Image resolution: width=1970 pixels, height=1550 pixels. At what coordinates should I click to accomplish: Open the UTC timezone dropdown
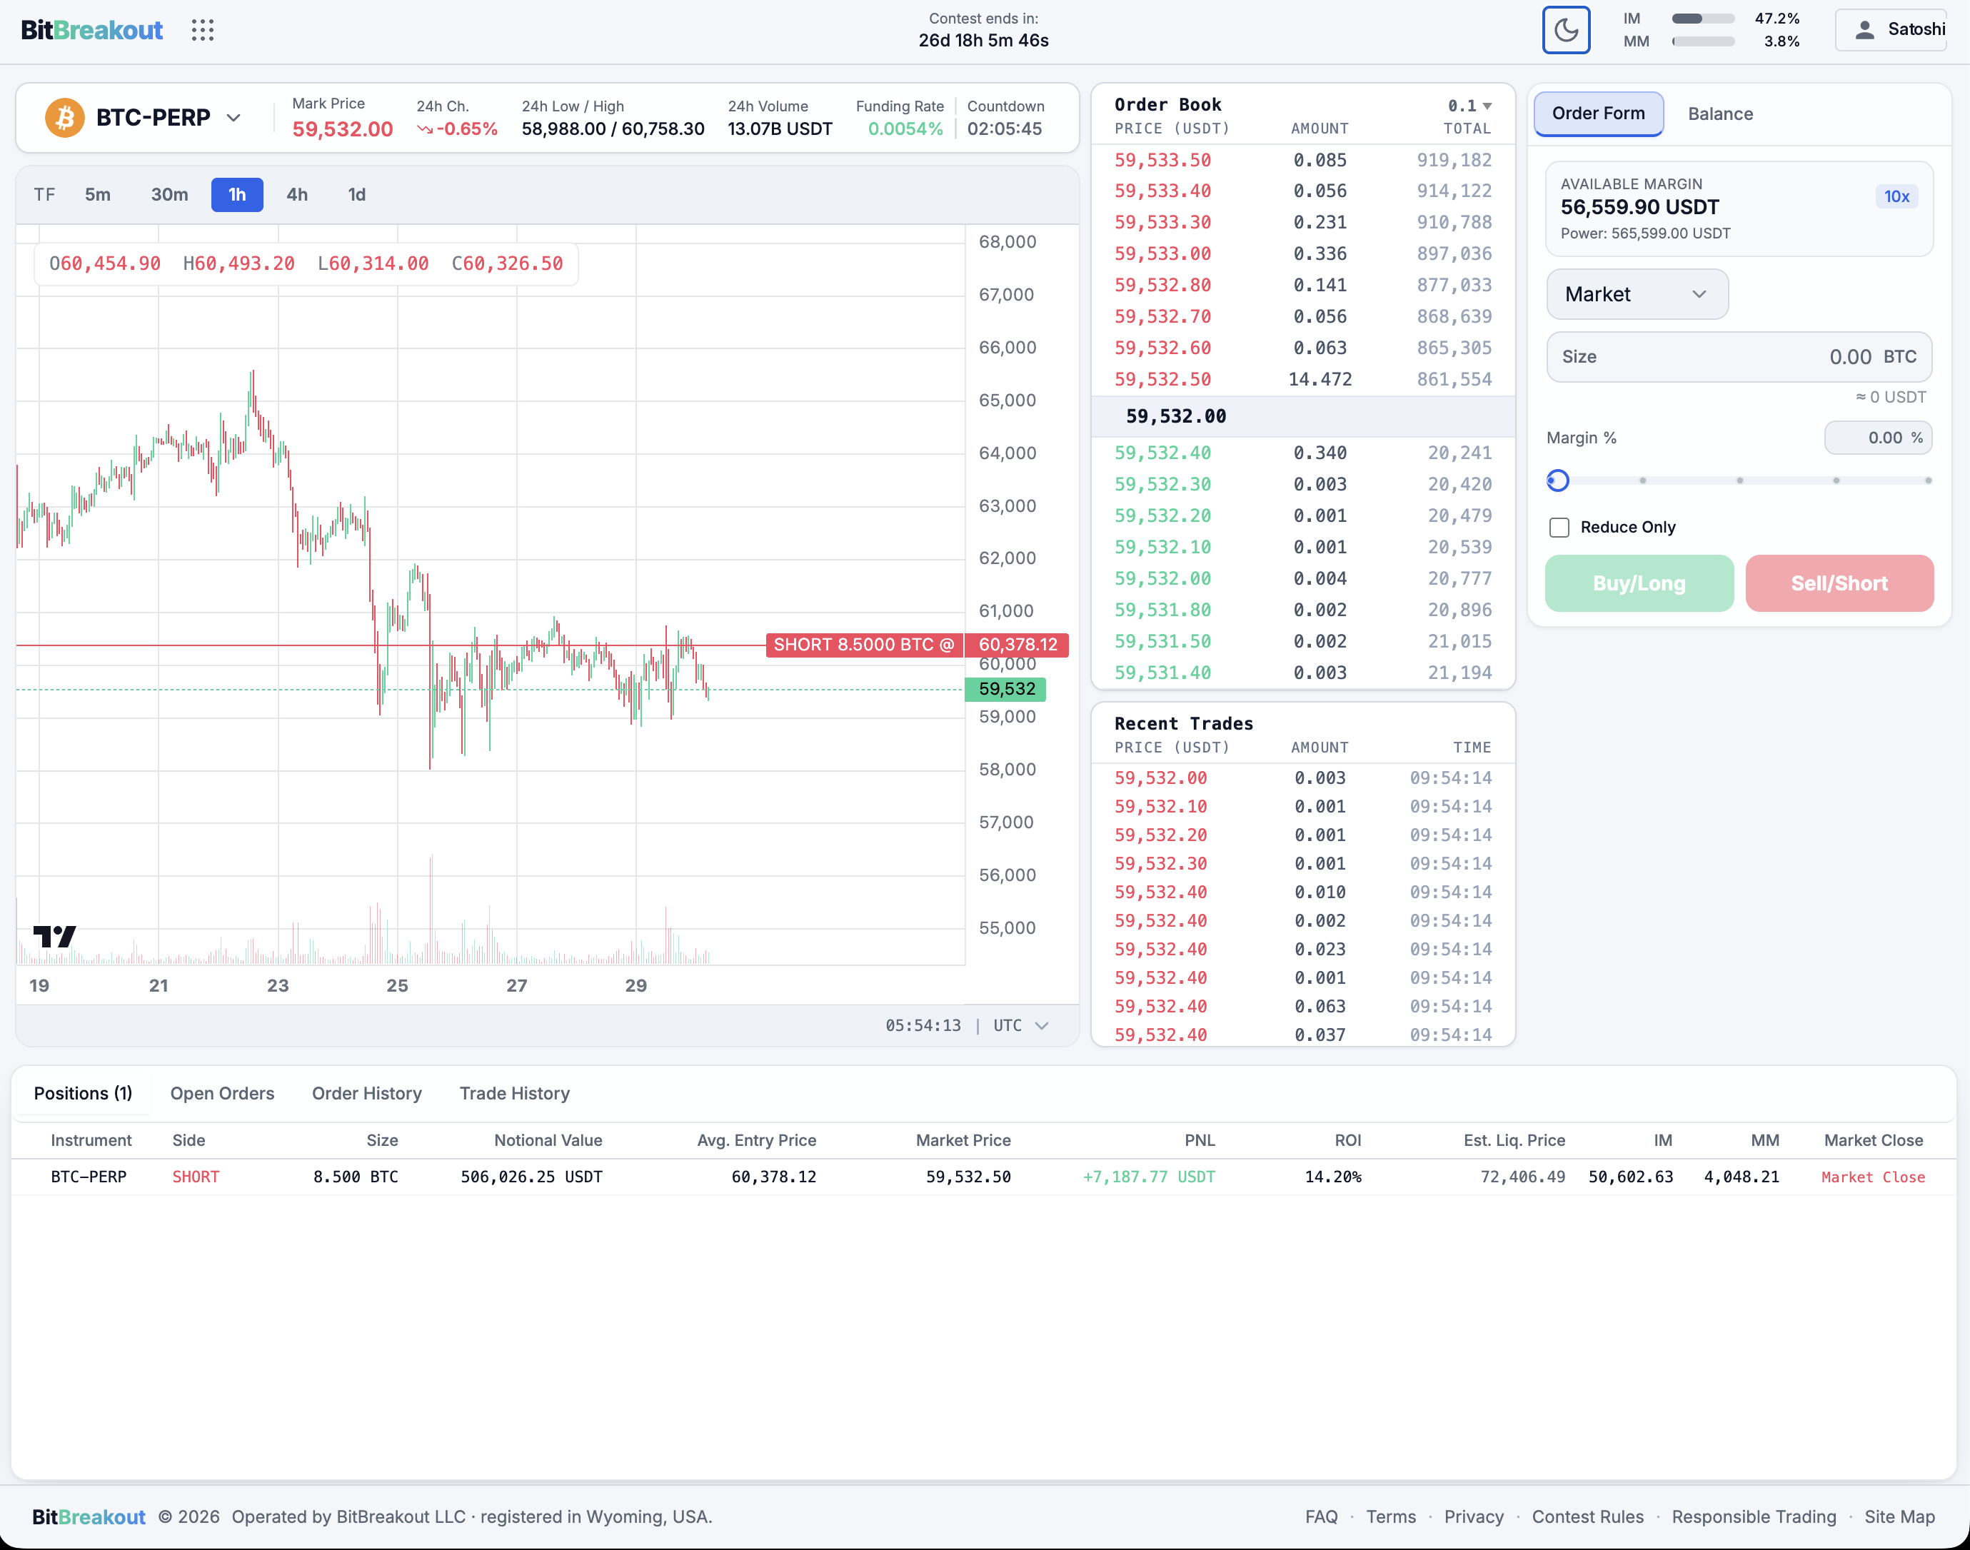click(1022, 1025)
